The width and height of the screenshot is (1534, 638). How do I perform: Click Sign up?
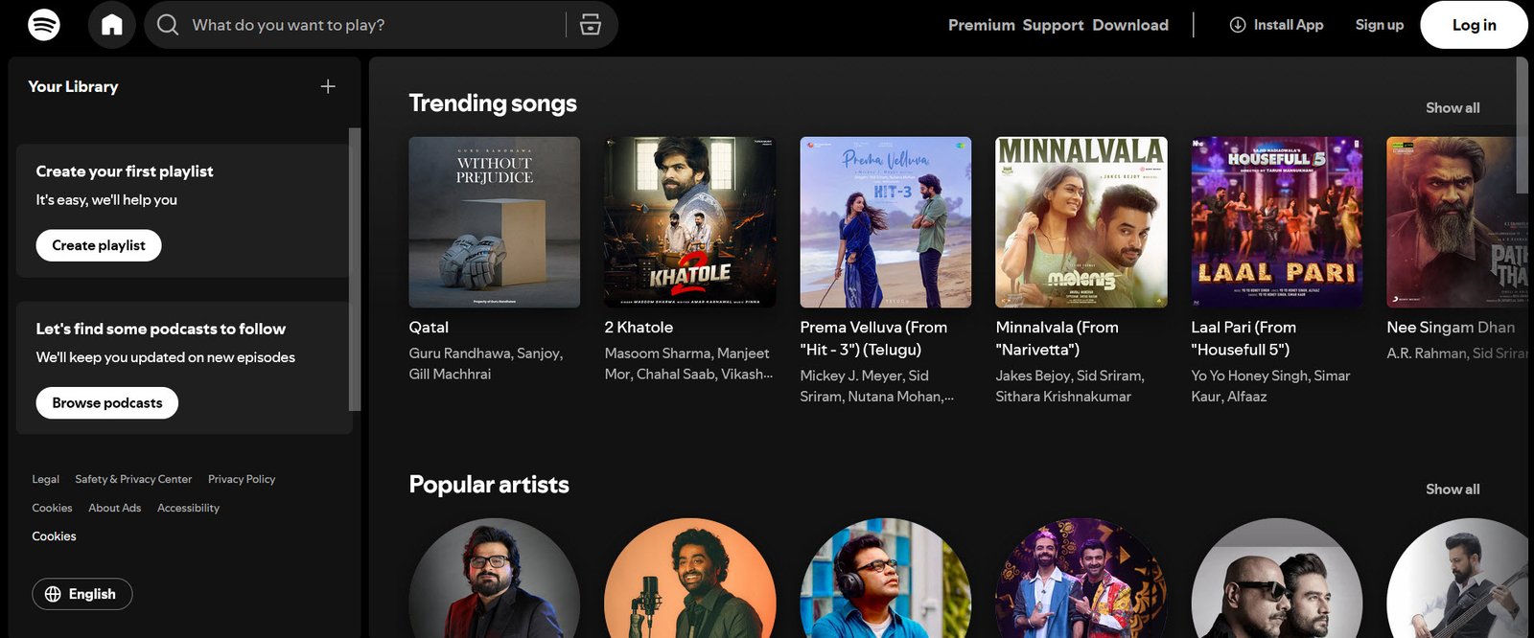pyautogui.click(x=1379, y=25)
